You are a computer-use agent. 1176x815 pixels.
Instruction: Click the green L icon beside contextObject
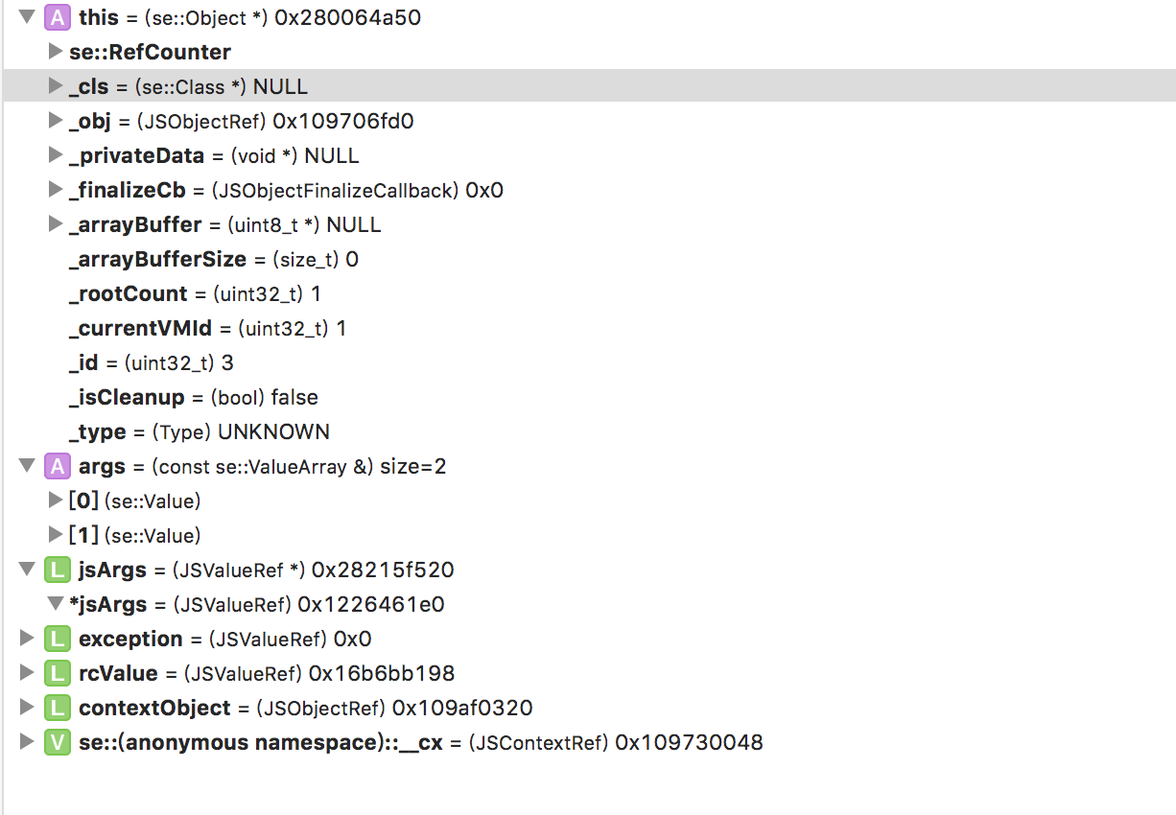[x=59, y=708]
